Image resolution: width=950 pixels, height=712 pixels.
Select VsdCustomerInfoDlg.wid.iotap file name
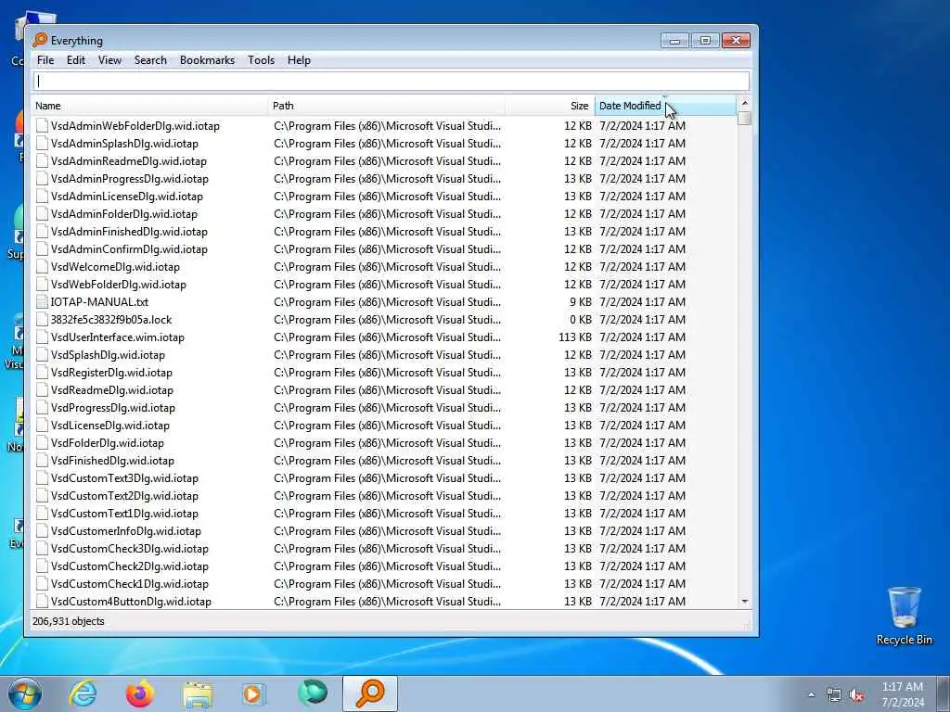click(x=125, y=531)
